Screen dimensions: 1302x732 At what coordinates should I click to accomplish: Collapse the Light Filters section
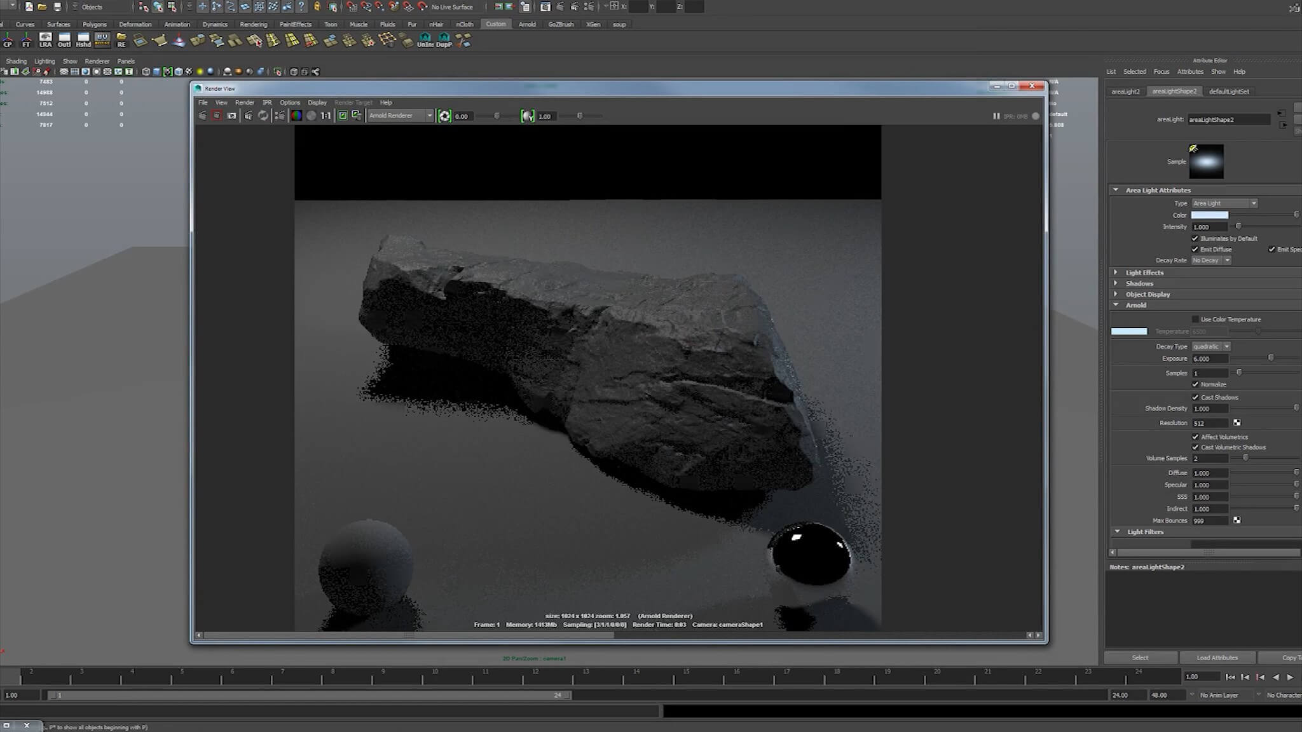(1117, 531)
